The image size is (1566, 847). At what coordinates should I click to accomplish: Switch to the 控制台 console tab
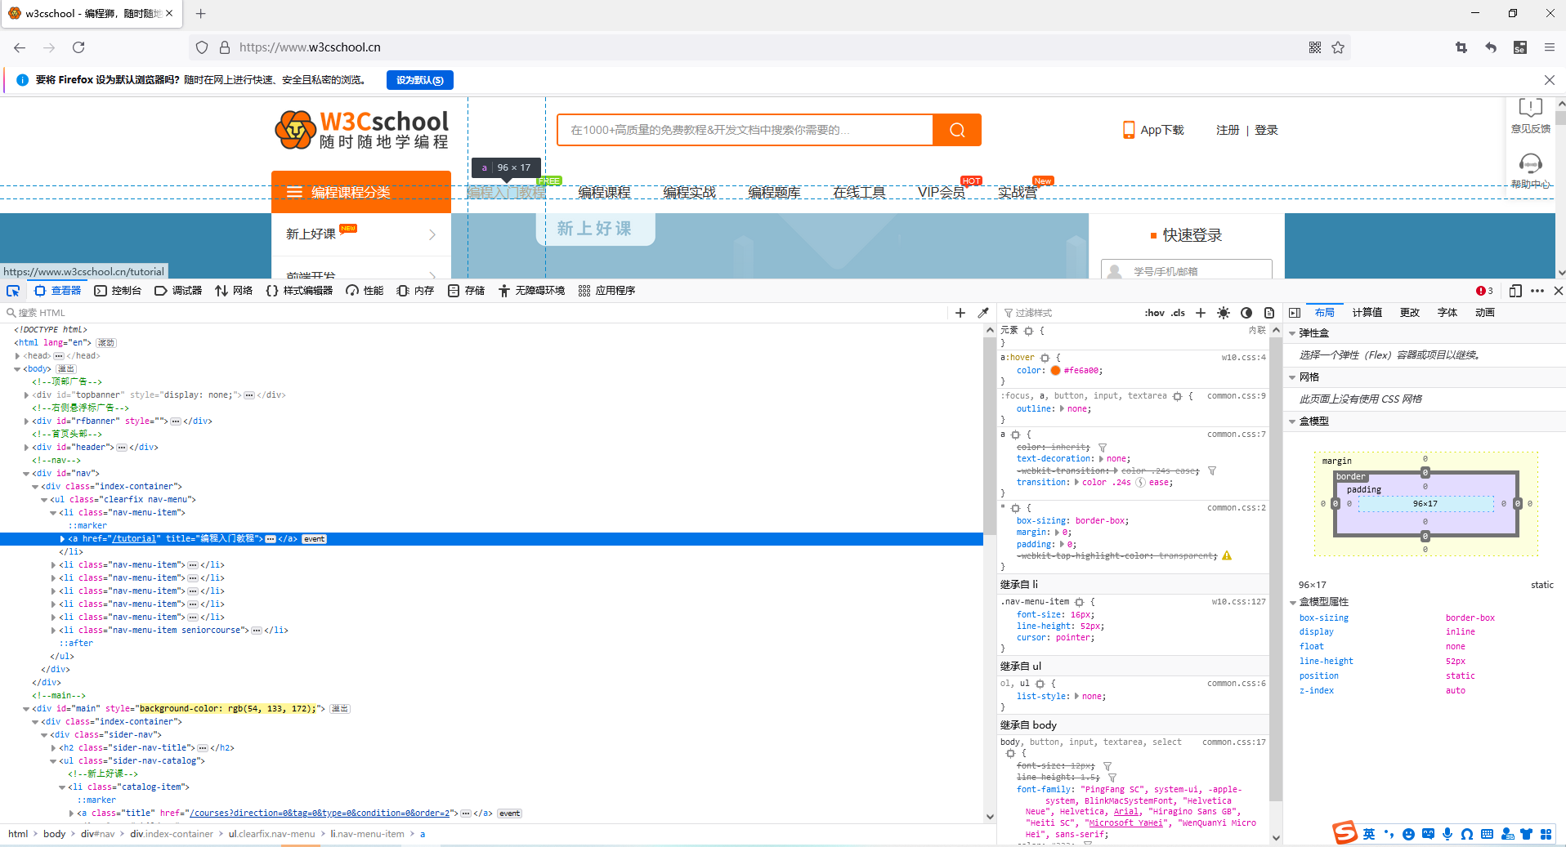click(x=118, y=291)
